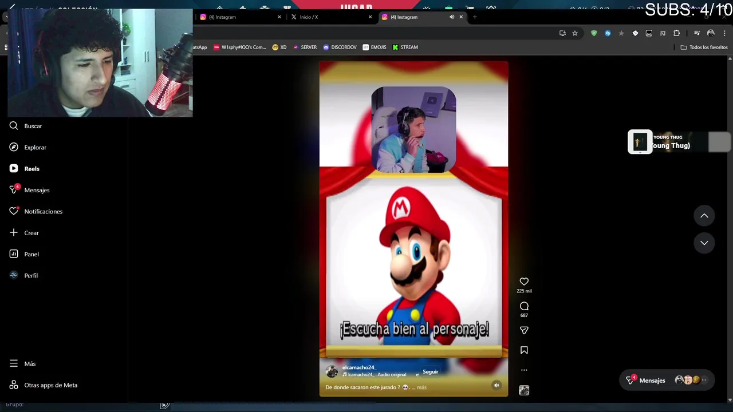Click the install app icon in address bar
The height and width of the screenshot is (412, 733).
[562, 33]
